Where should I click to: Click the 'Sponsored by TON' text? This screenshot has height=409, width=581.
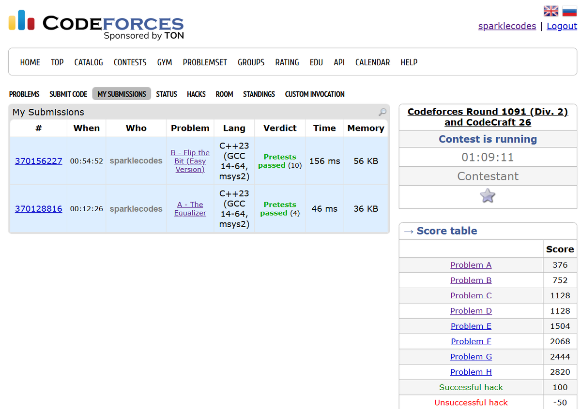coord(144,36)
